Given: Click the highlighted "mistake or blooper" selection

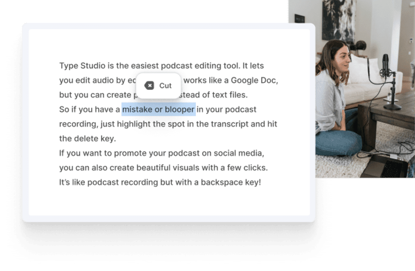Looking at the screenshot, I should point(158,109).
